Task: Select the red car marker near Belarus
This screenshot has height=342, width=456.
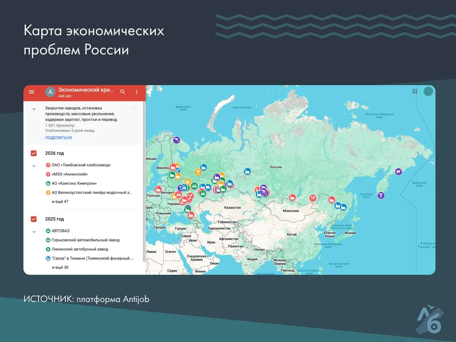Action: 178,195
